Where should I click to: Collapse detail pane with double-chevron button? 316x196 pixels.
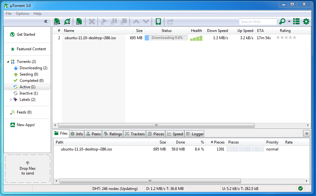click(307, 133)
